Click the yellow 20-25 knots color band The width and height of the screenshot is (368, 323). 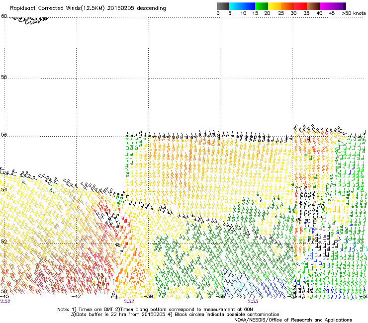[275, 6]
